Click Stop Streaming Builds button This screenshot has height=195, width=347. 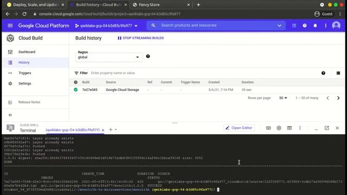coord(141,38)
